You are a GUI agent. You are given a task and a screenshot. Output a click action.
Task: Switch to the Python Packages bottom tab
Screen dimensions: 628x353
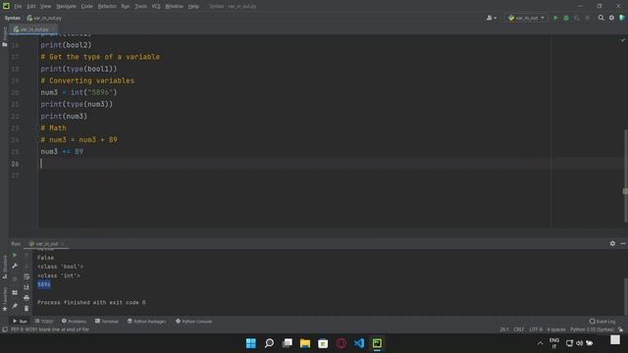tap(146, 322)
